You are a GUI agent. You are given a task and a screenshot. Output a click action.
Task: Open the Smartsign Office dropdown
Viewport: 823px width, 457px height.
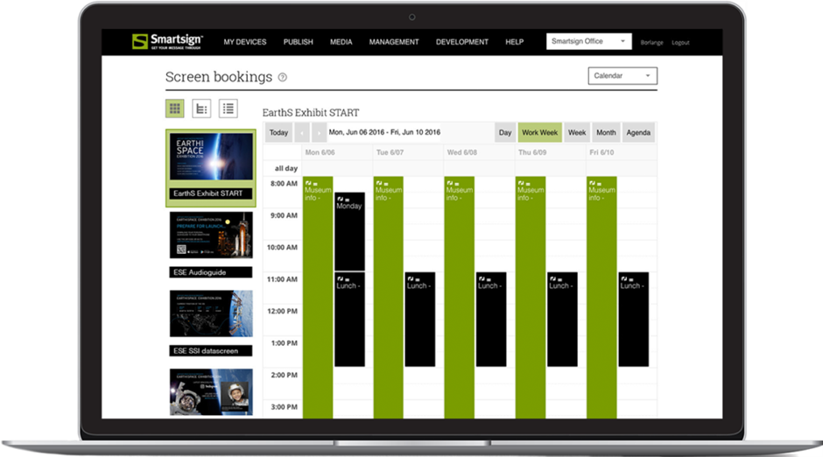pyautogui.click(x=588, y=41)
